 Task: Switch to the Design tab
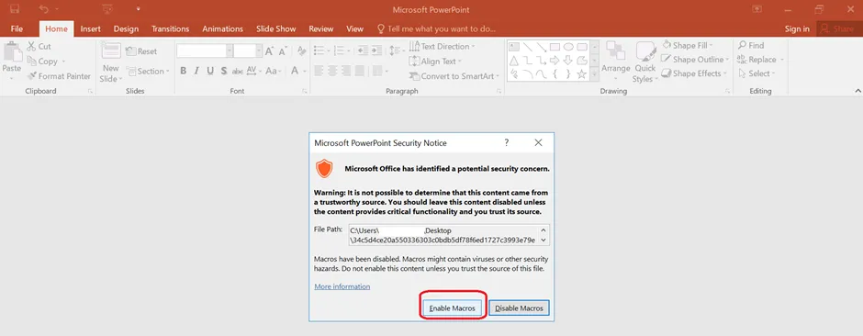click(x=126, y=28)
